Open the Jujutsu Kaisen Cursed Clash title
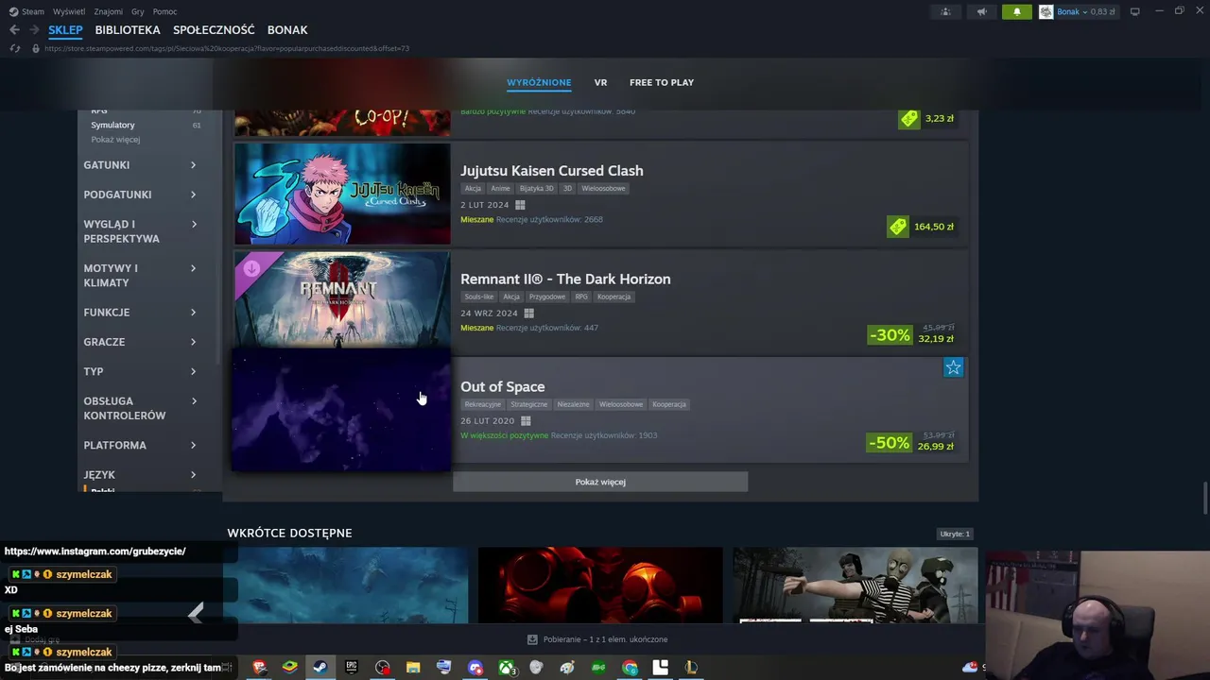 click(551, 171)
